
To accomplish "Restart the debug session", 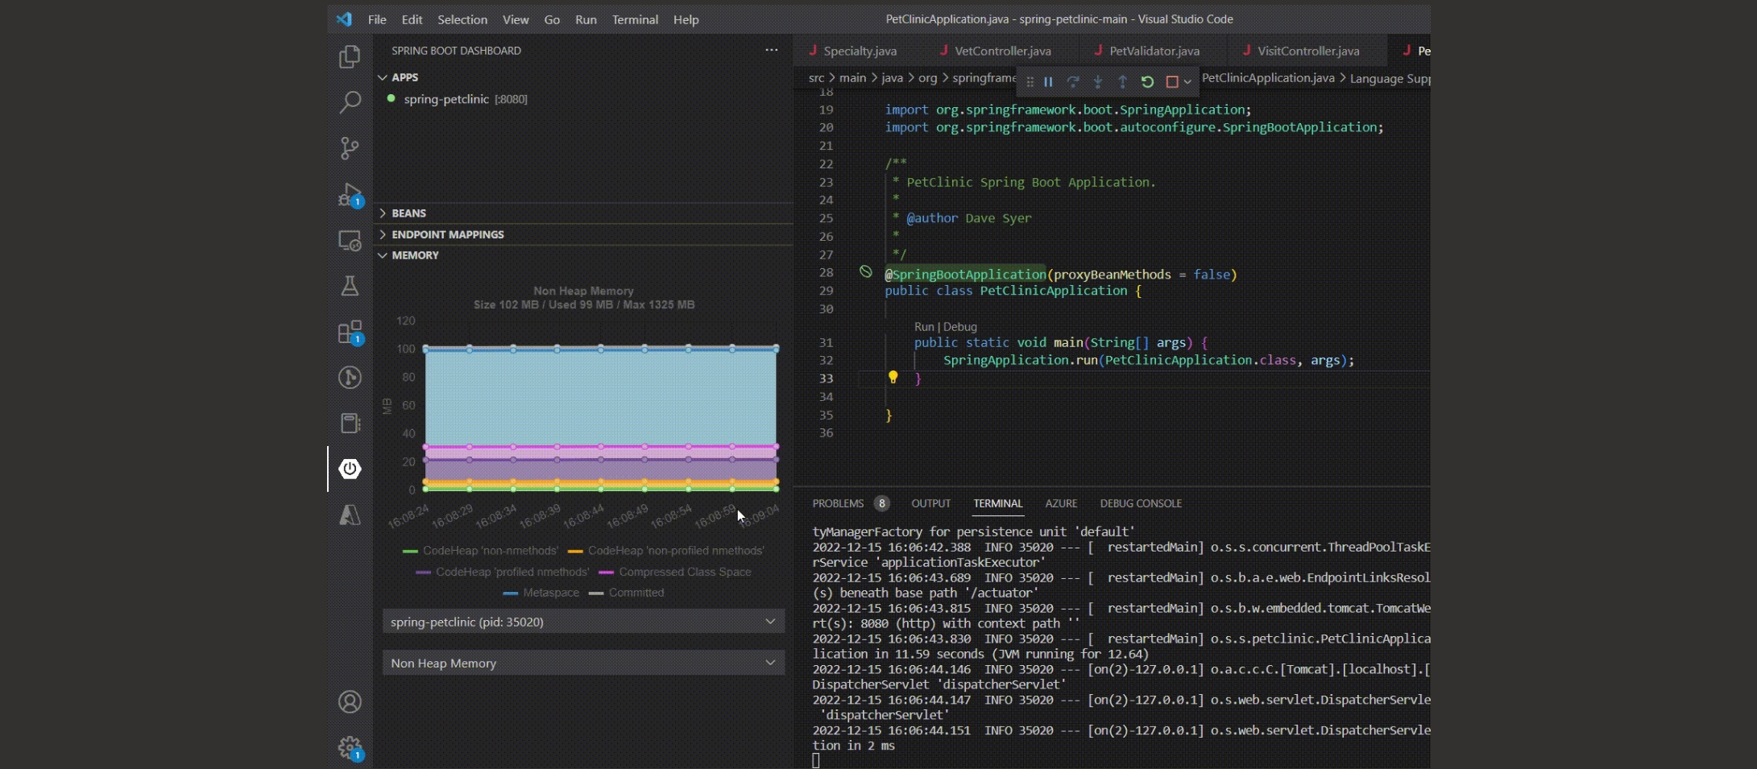I will point(1147,81).
